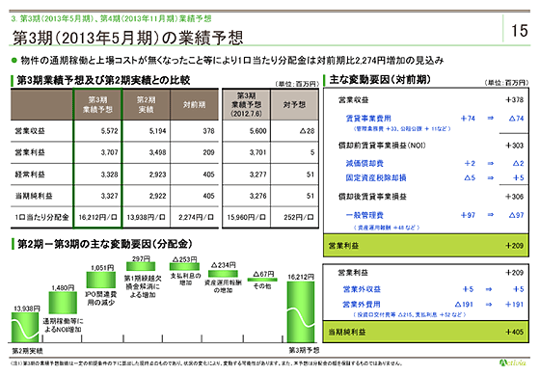540x376 pixels.
Task: Select the 第2期実績 column header
Action: coord(146,105)
